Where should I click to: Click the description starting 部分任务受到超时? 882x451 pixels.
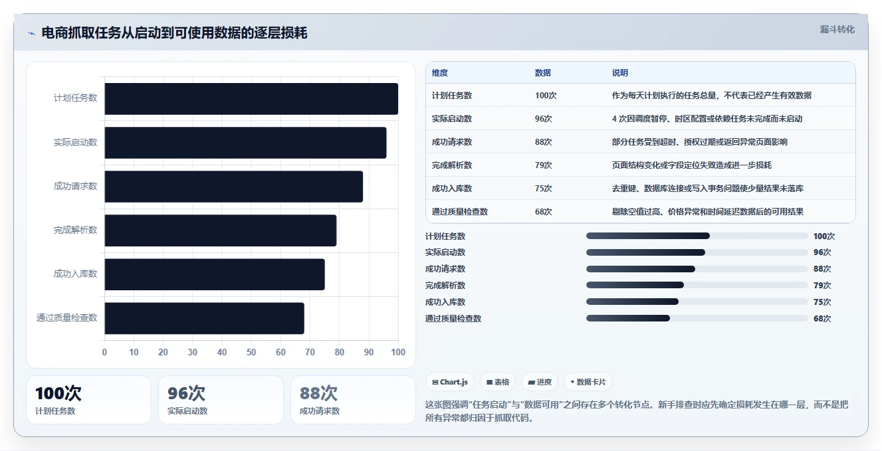(x=700, y=142)
